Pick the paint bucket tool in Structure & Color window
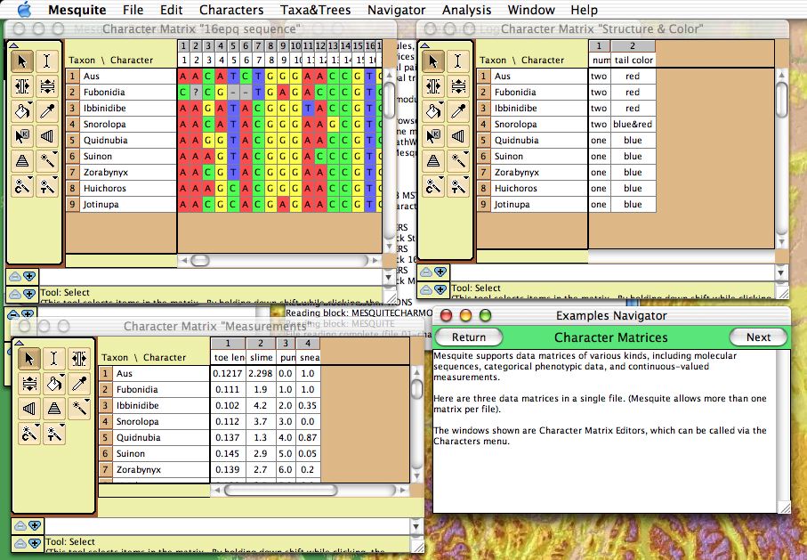This screenshot has height=560, width=807. (432, 112)
